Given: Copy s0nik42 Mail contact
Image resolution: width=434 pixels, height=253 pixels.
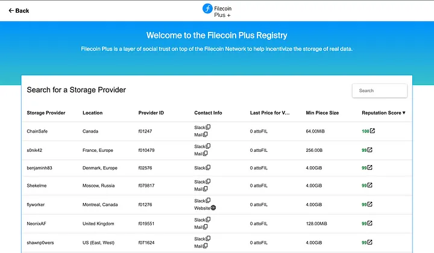Looking at the screenshot, I should (206, 154).
